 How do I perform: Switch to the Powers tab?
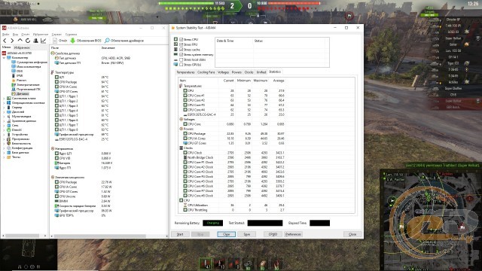(236, 72)
